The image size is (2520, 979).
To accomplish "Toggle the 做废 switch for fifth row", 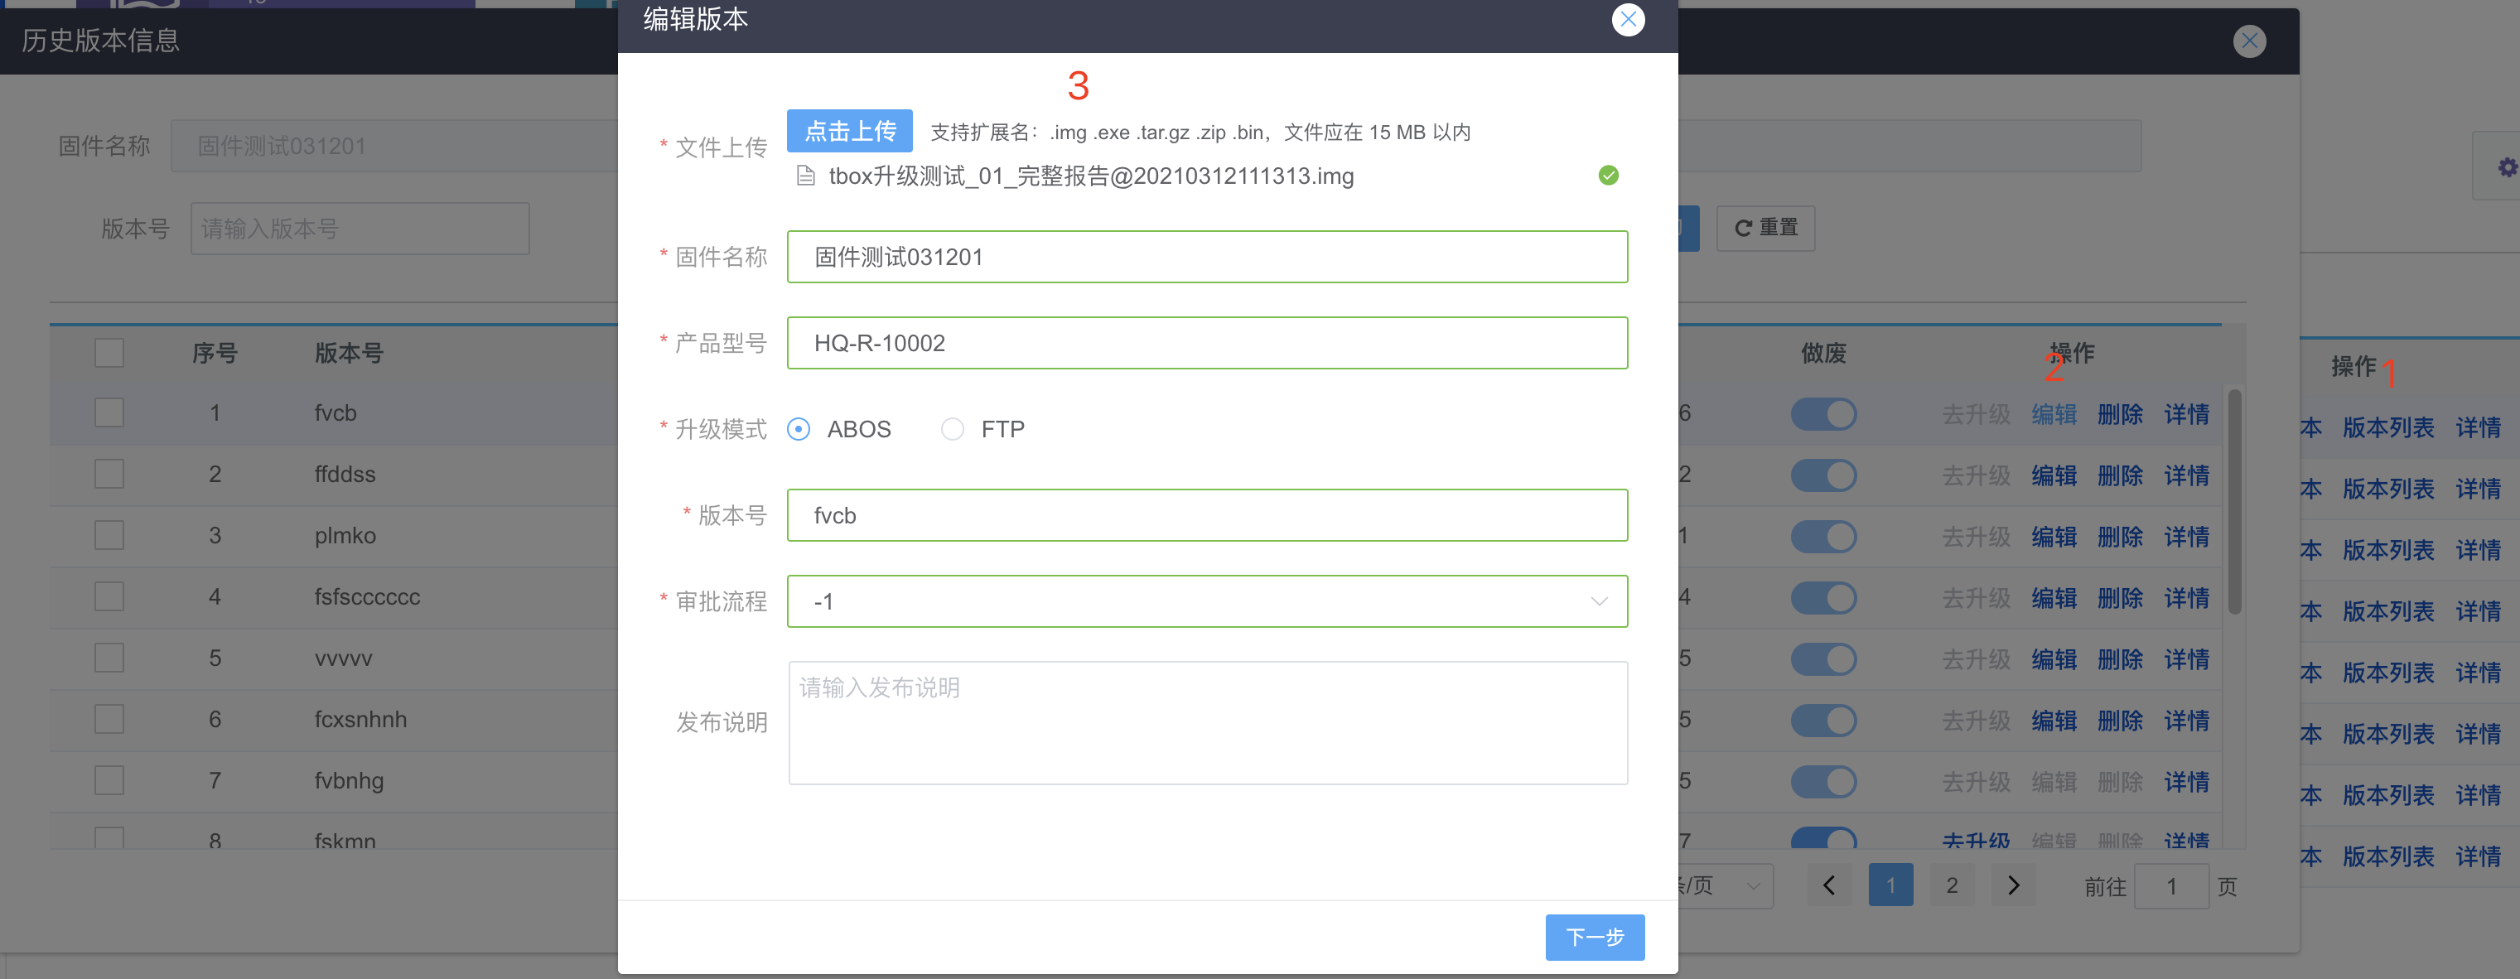I will 1823,659.
